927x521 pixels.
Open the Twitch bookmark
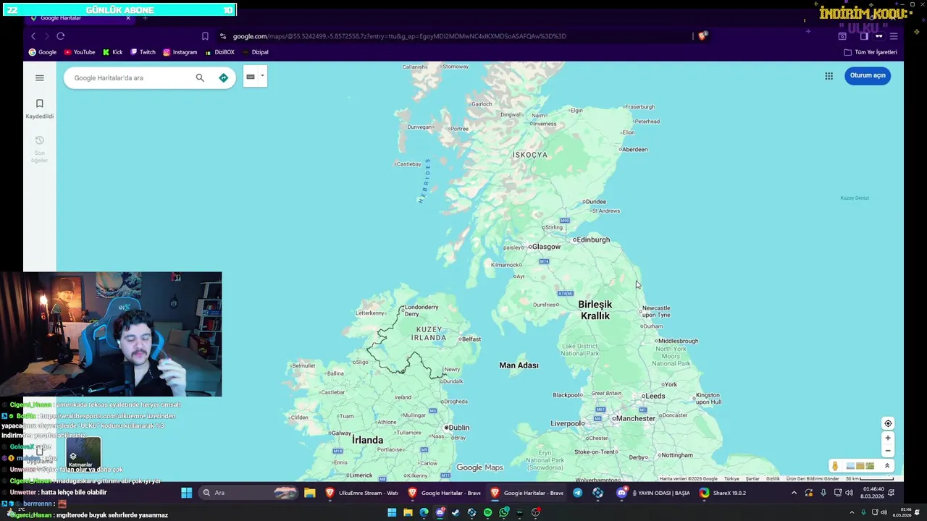tap(143, 52)
